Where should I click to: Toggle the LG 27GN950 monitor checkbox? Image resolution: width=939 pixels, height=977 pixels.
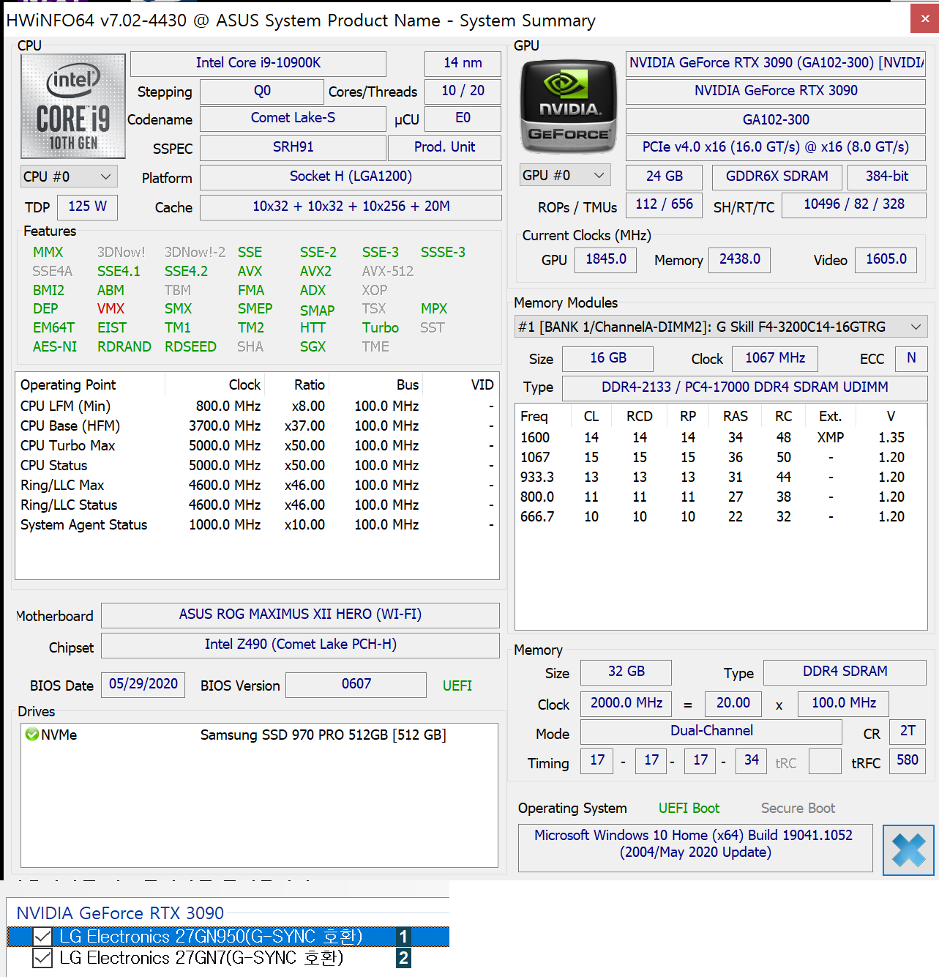(42, 937)
